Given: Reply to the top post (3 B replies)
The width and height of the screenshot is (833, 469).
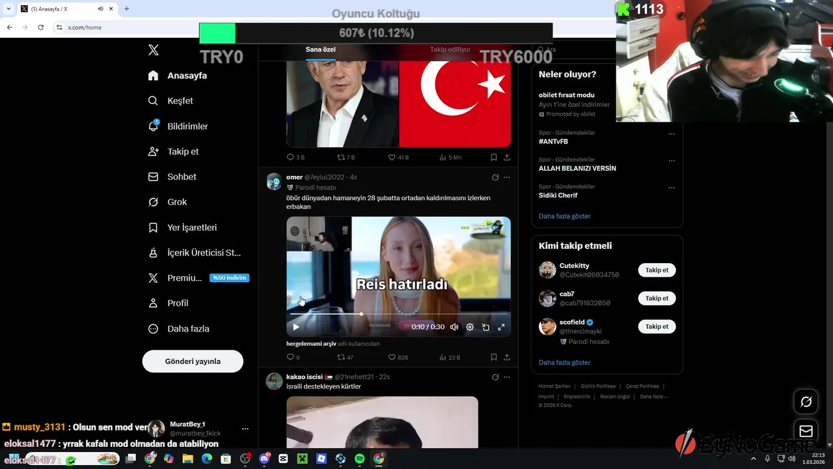Looking at the screenshot, I should tap(295, 157).
